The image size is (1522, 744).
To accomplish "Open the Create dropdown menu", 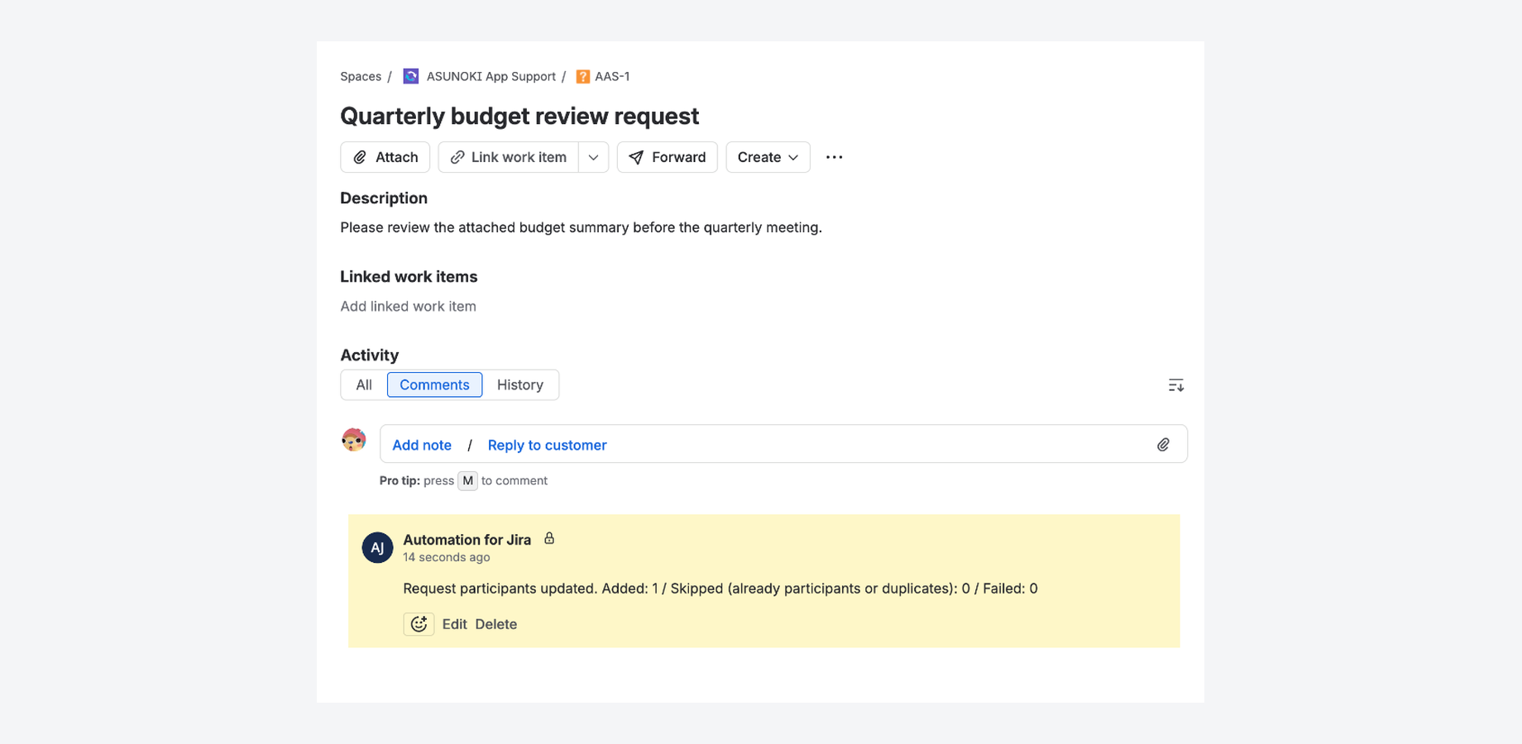I will click(768, 157).
